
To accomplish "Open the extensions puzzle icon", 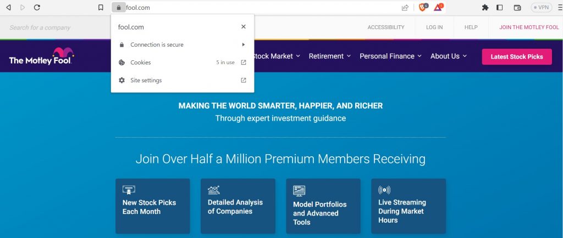I will click(485, 8).
